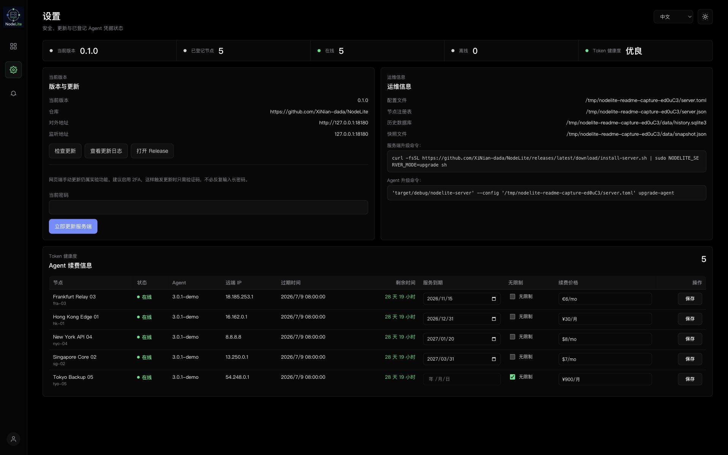The width and height of the screenshot is (728, 455).
Task: Click the Frankfurt Relay 03 node name
Action: click(74, 297)
